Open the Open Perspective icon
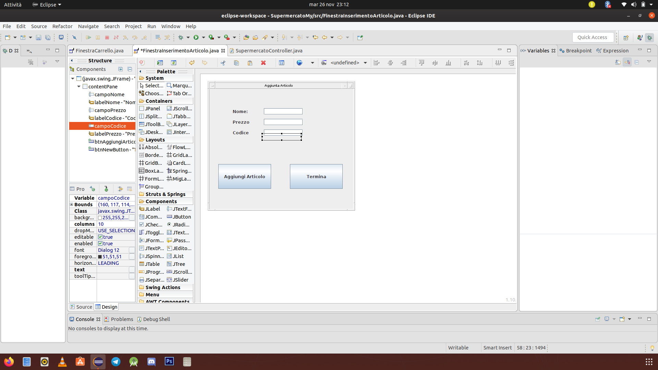The width and height of the screenshot is (658, 370). coord(626,38)
